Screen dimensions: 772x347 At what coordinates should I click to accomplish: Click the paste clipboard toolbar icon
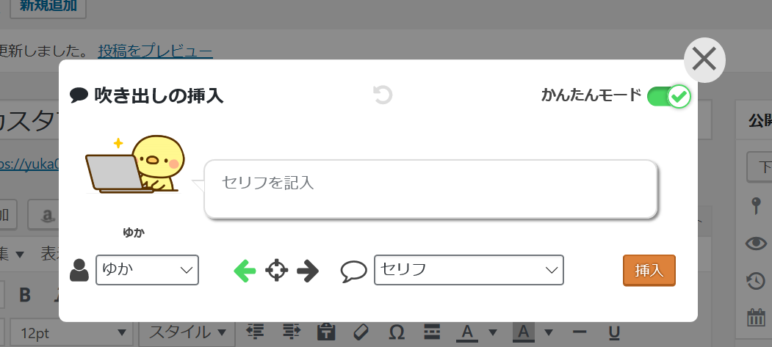click(x=326, y=332)
